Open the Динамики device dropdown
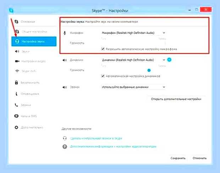220x173 pixels. [133, 60]
